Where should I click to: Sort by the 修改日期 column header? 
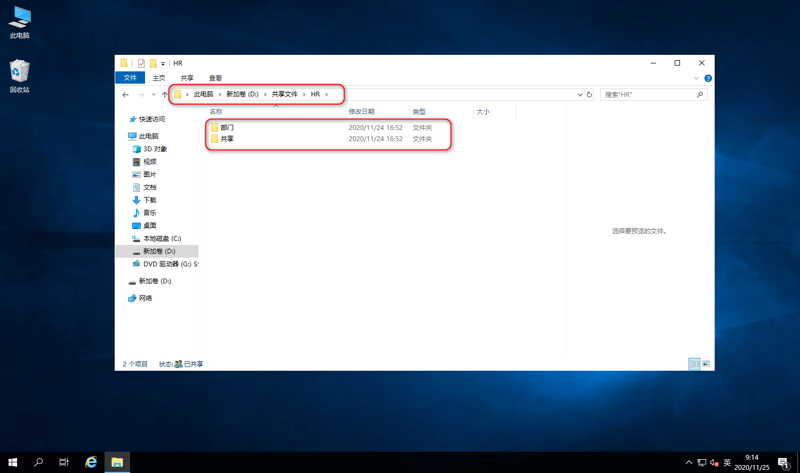378,111
